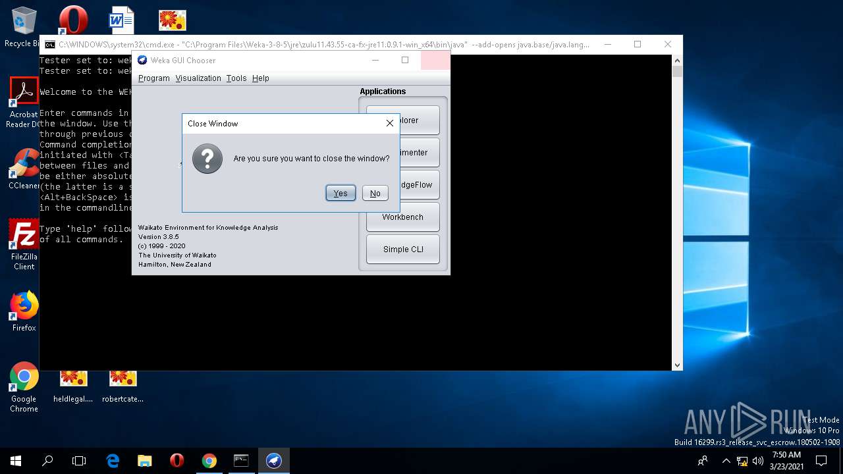Open the flower image file at desktop top
The image size is (843, 474).
[x=173, y=20]
